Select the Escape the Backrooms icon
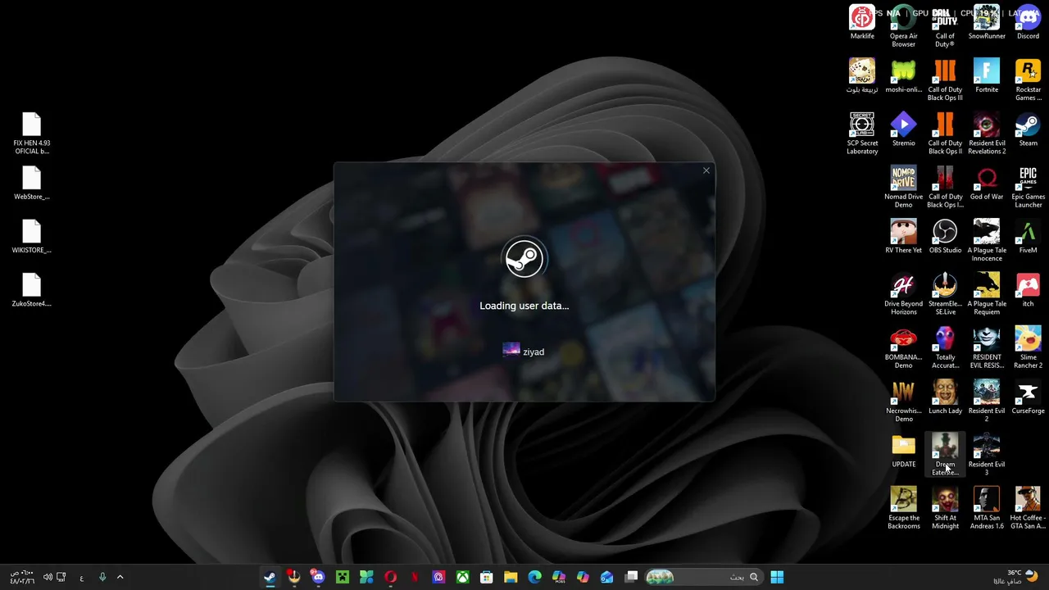The height and width of the screenshot is (590, 1049). point(904,508)
